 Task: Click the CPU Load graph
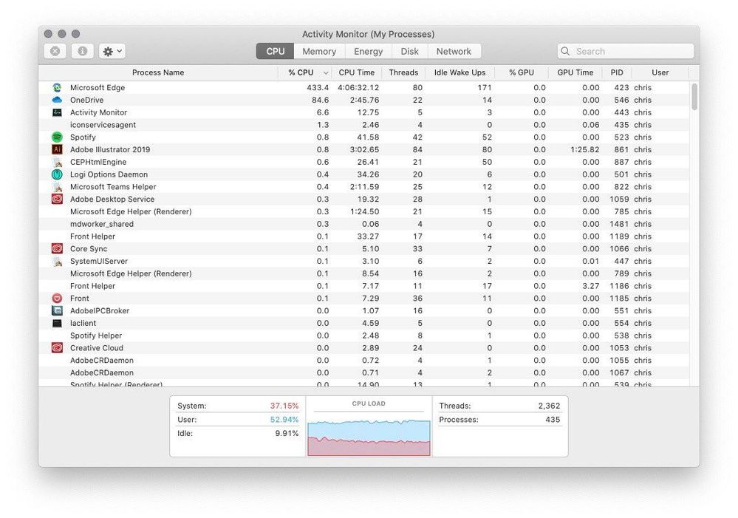pyautogui.click(x=369, y=437)
